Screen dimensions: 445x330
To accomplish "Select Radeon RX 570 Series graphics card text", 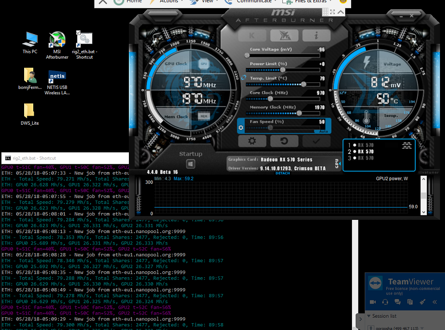I will tap(286, 160).
